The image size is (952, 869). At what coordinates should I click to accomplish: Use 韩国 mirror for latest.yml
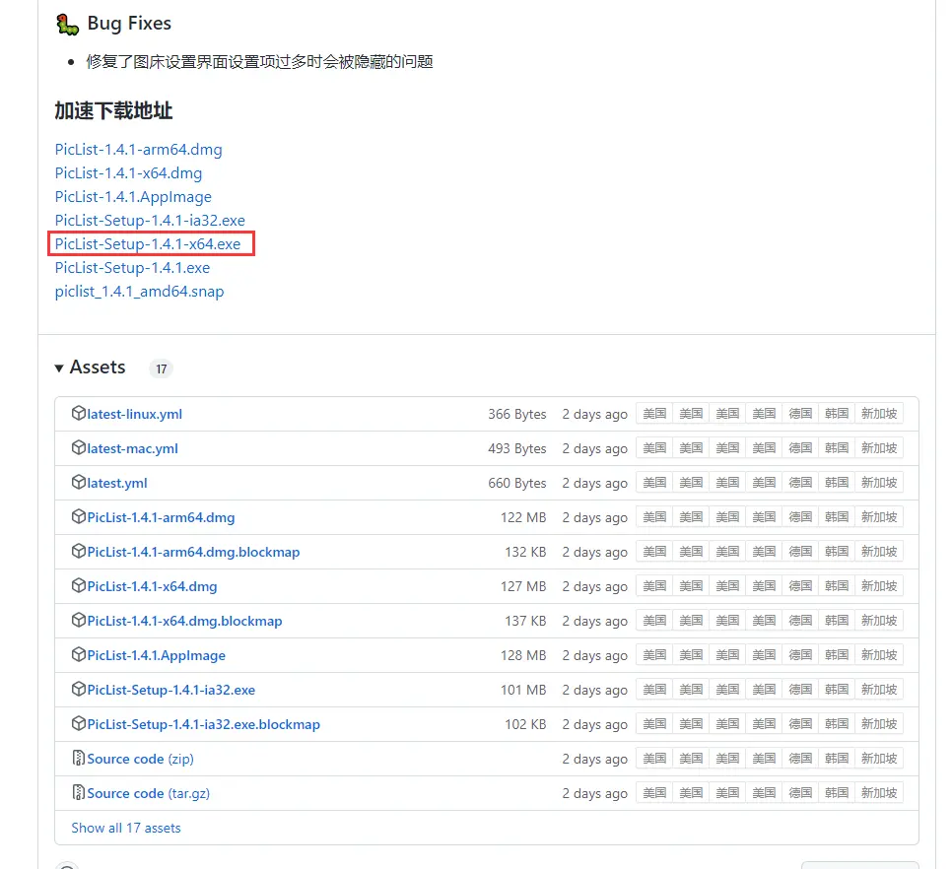tap(837, 483)
